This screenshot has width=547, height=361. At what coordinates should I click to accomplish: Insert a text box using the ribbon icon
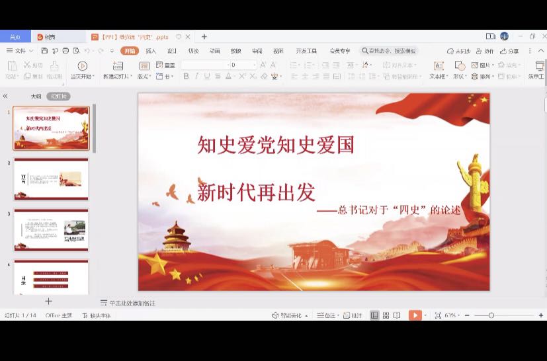(x=438, y=65)
